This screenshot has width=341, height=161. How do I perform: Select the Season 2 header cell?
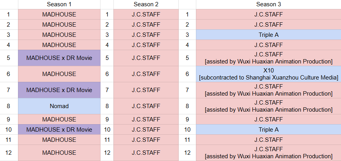pyautogui.click(x=146, y=5)
